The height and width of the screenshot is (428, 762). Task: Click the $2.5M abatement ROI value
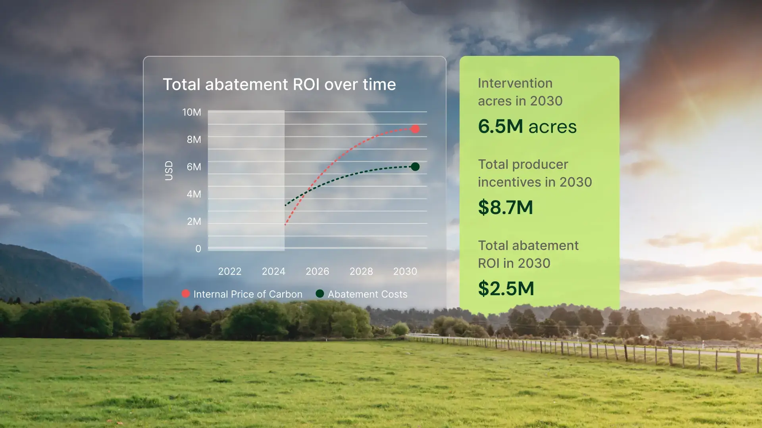(x=506, y=289)
